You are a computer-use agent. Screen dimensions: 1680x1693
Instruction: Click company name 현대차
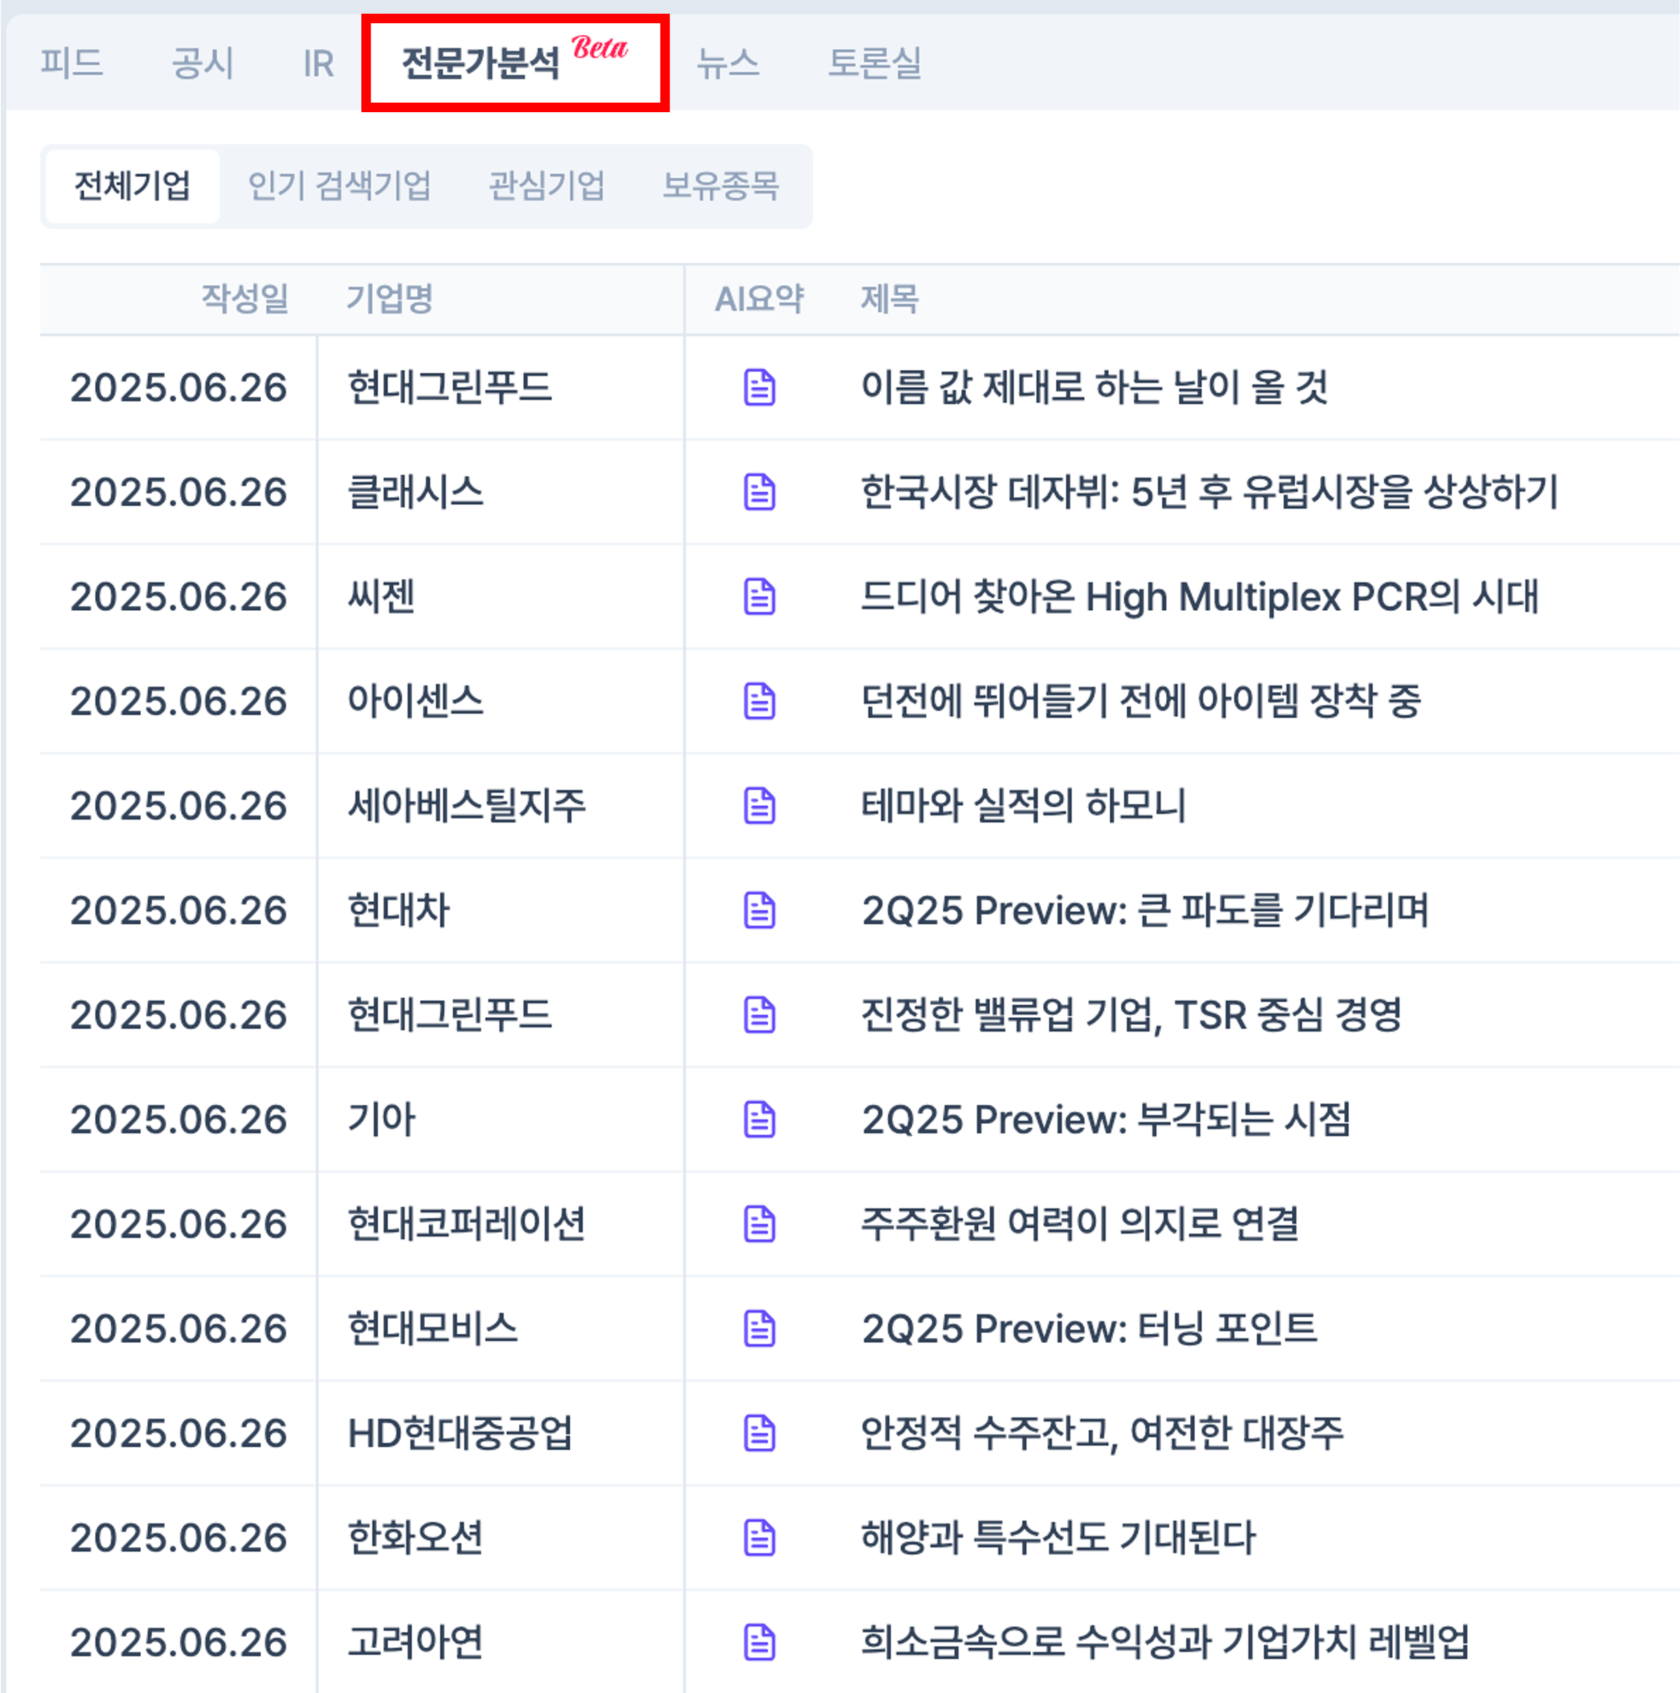398,910
